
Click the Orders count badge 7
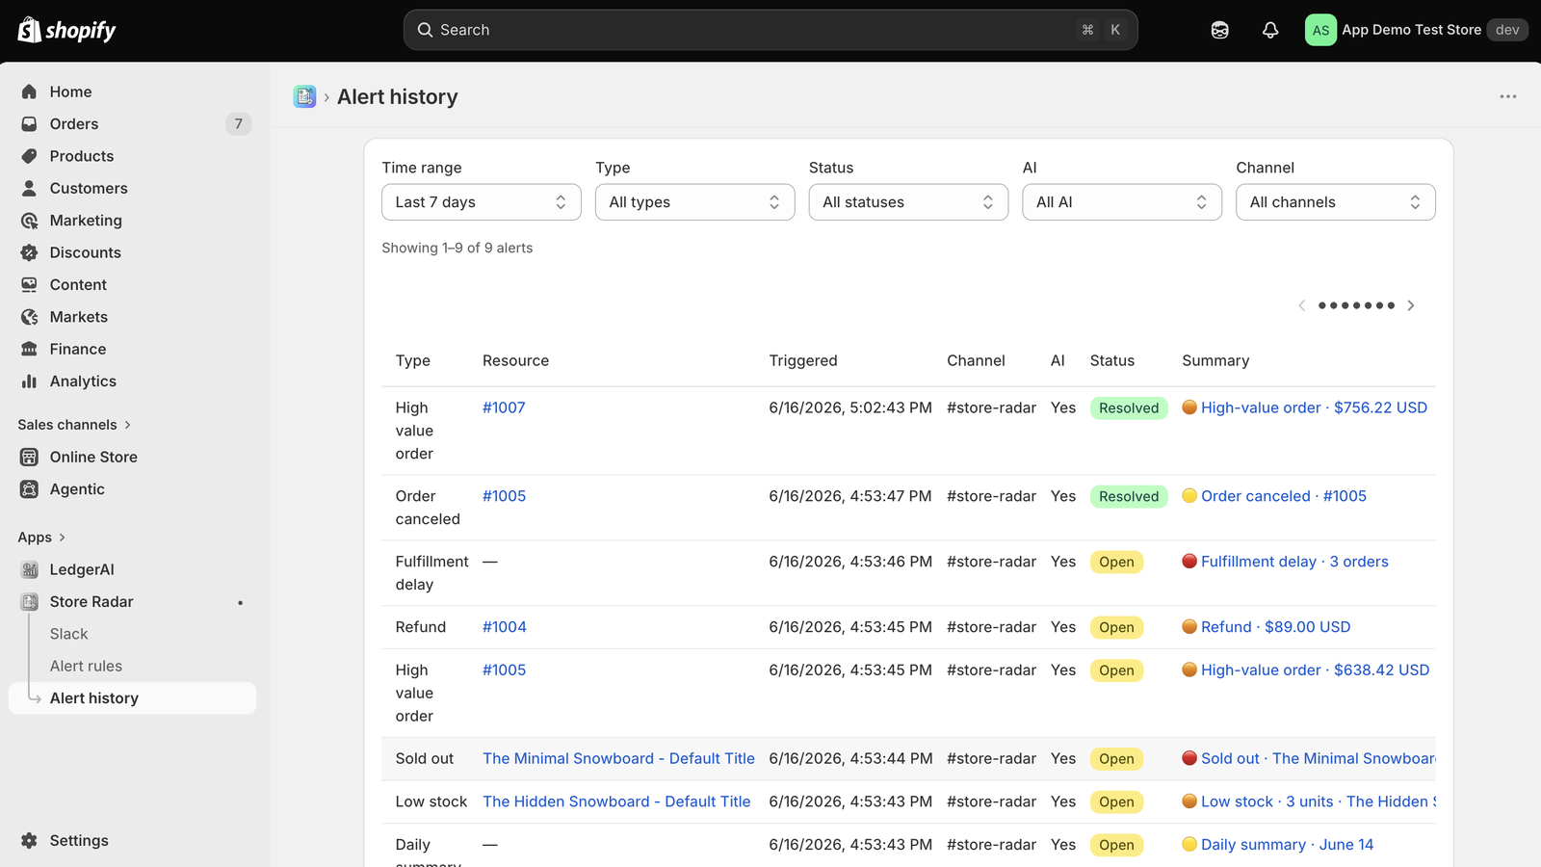(x=239, y=123)
